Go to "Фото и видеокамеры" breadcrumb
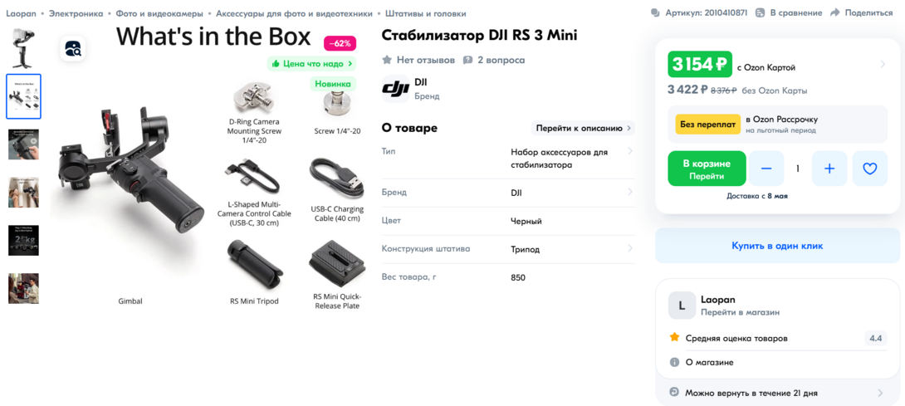Viewport: 905px width, 406px height. [159, 13]
